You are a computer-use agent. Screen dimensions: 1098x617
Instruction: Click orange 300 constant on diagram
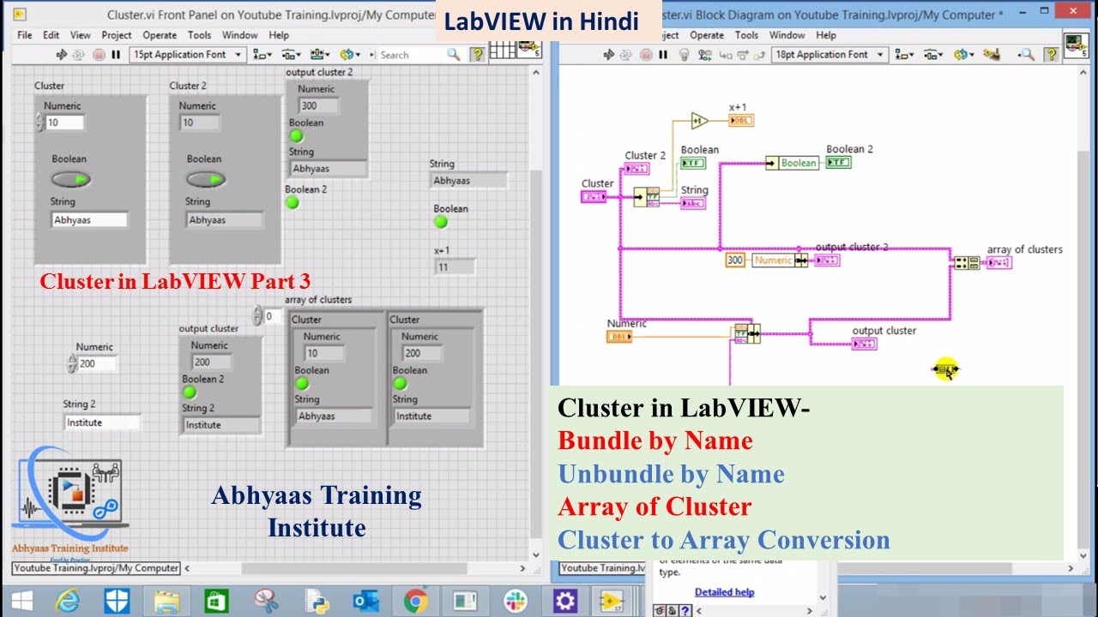coord(735,261)
